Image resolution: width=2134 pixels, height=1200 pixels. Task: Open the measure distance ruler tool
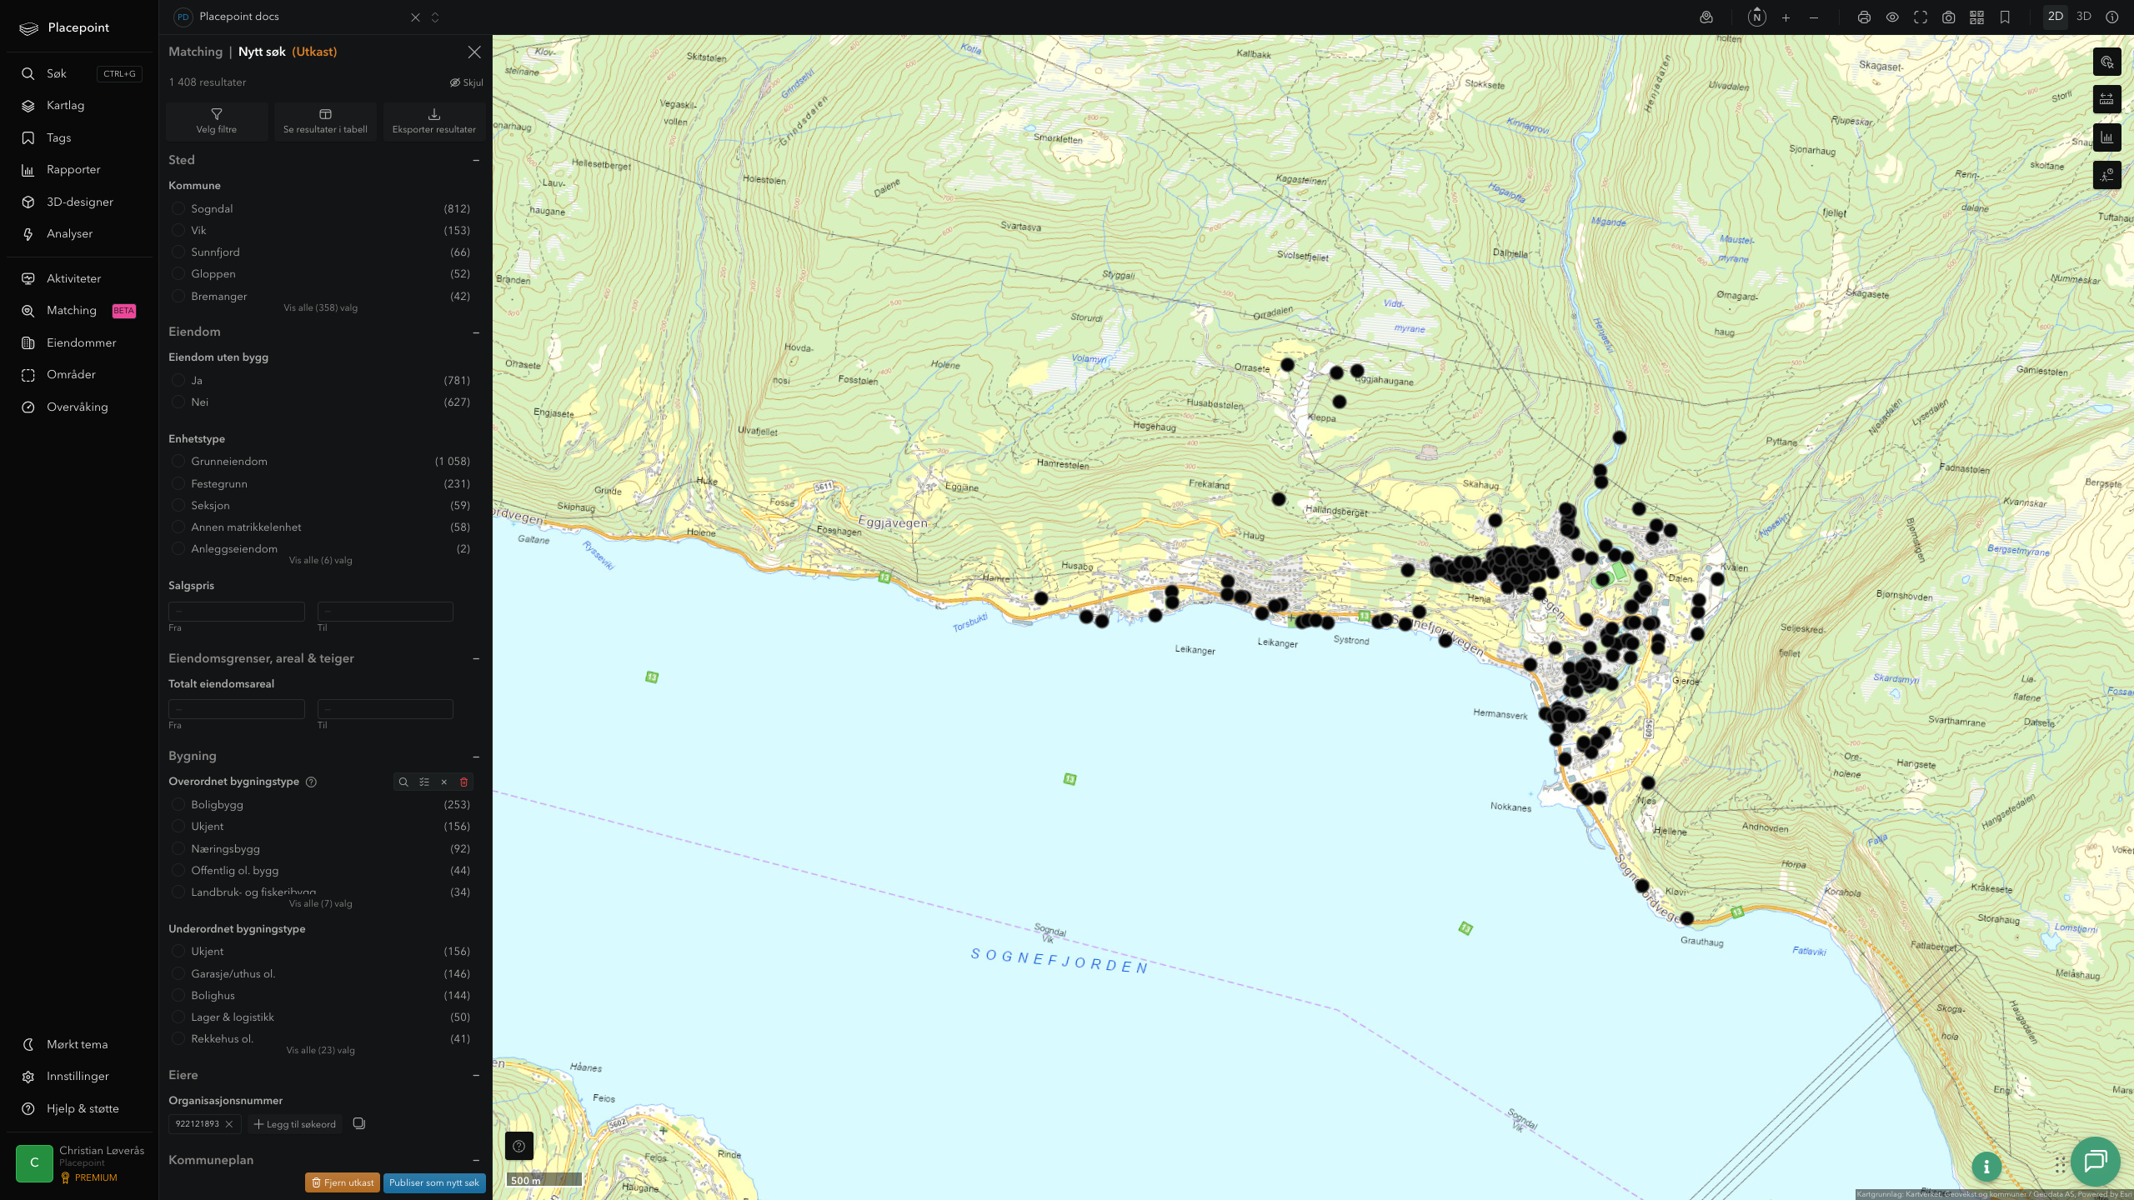[2106, 100]
